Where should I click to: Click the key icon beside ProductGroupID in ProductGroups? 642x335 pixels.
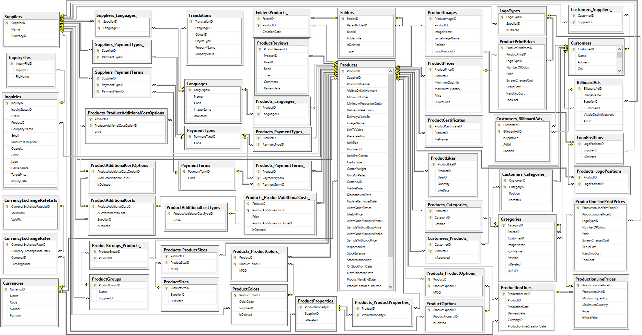pyautogui.click(x=95, y=285)
